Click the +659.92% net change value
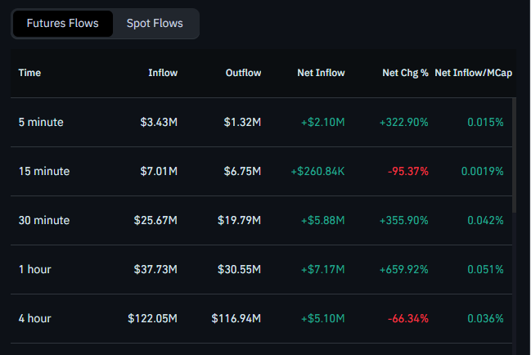531x355 pixels. [404, 269]
